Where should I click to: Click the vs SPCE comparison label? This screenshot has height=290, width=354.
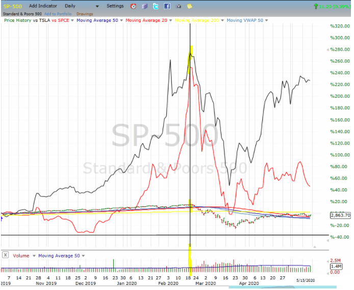coord(60,20)
